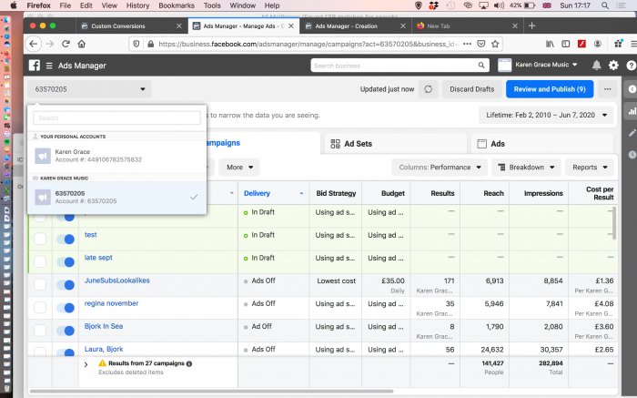This screenshot has width=637, height=398.
Task: Open the Pocket save icon
Action: [481, 44]
